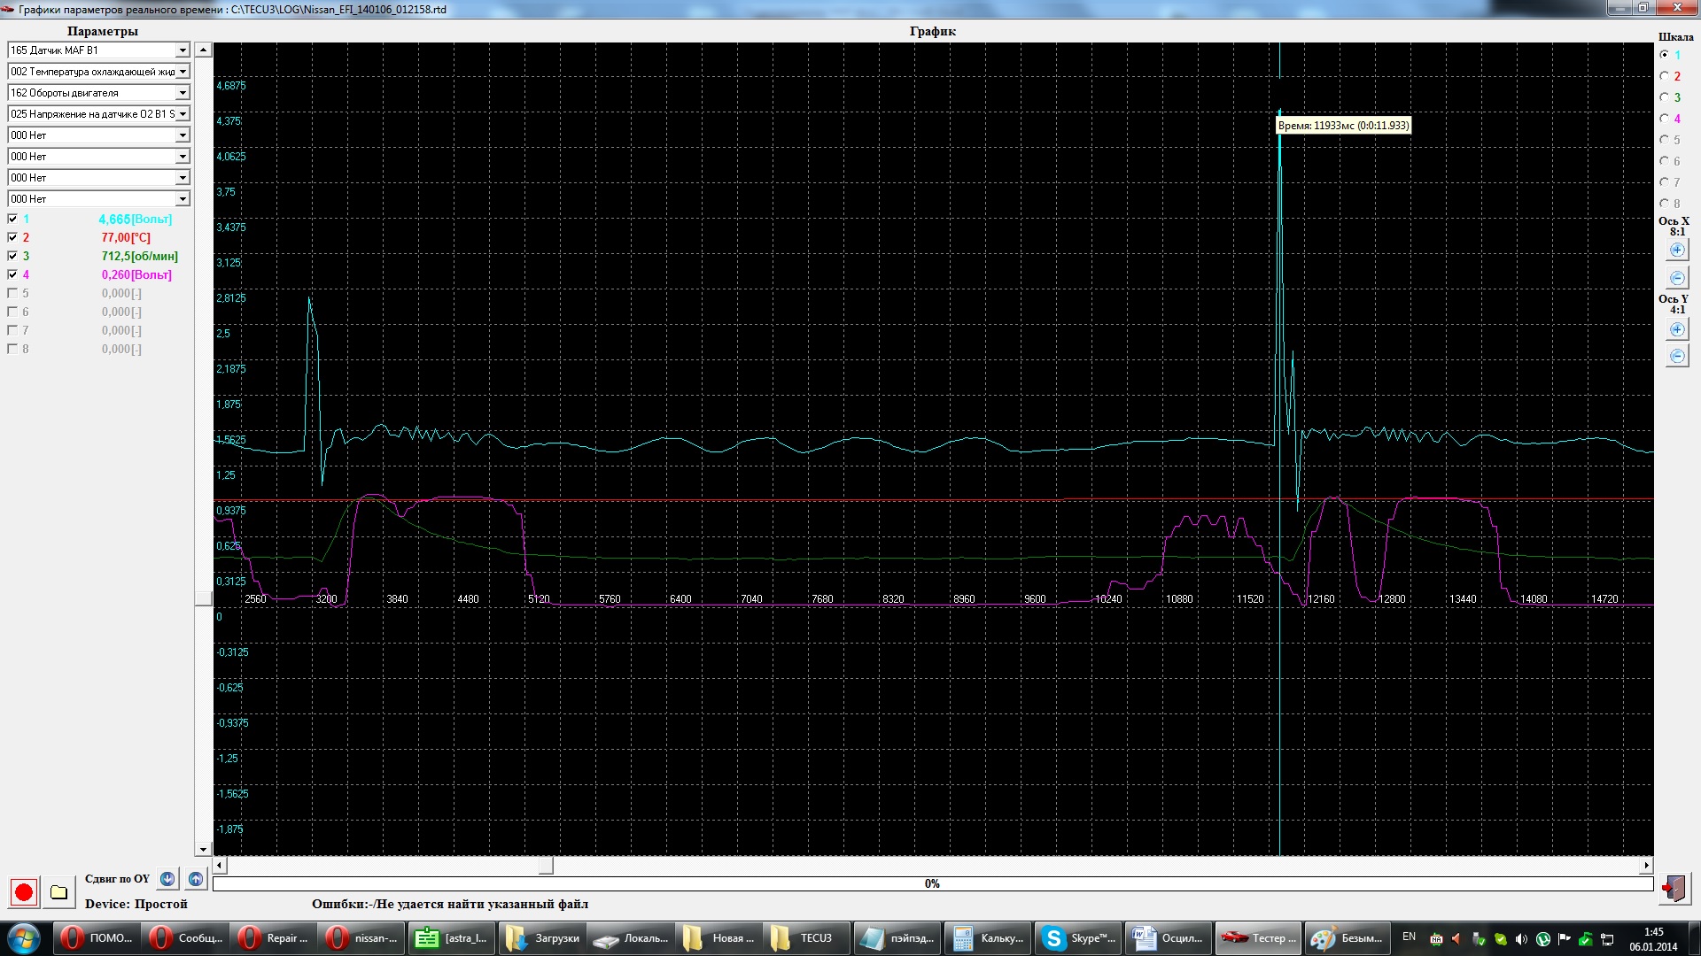
Task: Click the 0,260[Вольт] channel 4 value
Action: tap(136, 274)
